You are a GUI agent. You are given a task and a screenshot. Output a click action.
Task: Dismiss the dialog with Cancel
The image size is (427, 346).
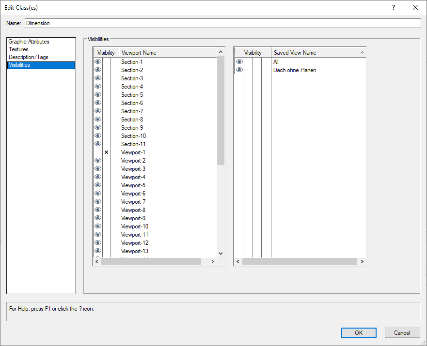(x=402, y=332)
